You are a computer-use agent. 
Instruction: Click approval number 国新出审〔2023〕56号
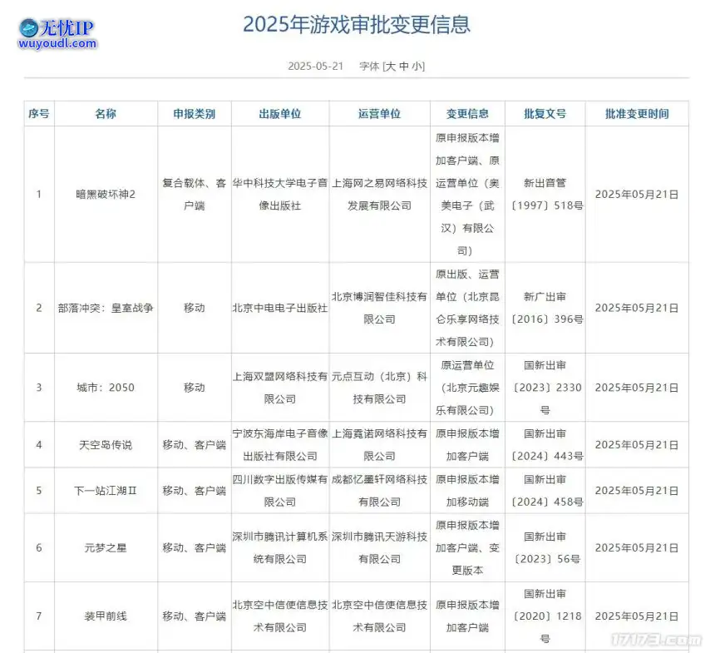click(x=545, y=548)
